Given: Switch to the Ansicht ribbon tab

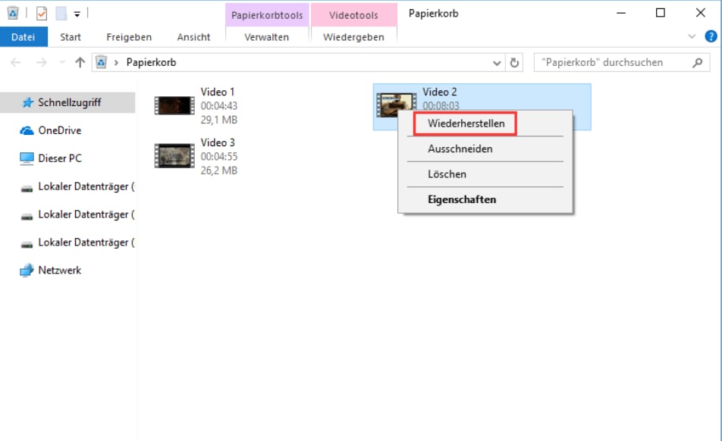Looking at the screenshot, I should click(x=194, y=37).
